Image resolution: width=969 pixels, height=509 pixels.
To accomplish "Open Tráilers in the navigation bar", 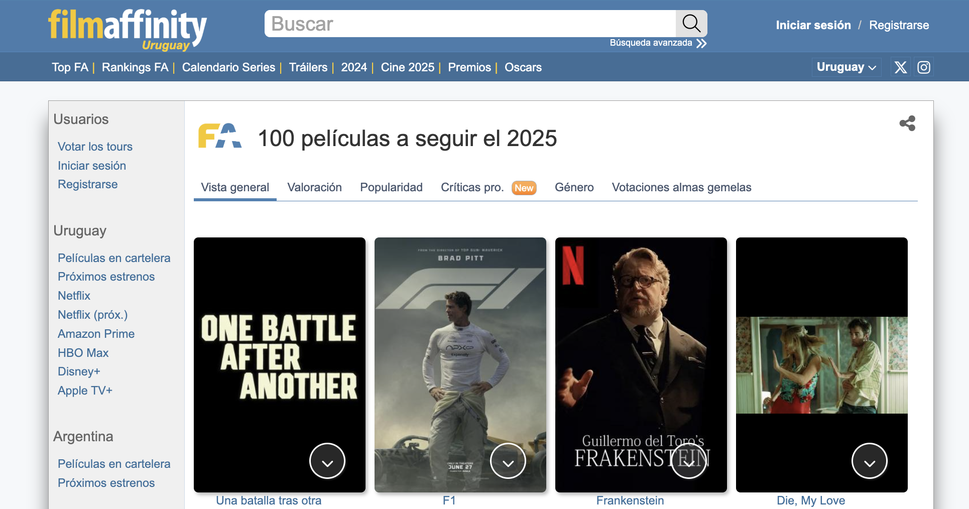I will (x=308, y=67).
